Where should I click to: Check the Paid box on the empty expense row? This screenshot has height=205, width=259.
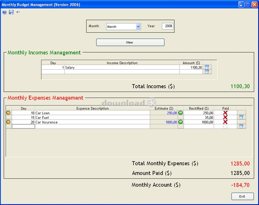[225, 126]
